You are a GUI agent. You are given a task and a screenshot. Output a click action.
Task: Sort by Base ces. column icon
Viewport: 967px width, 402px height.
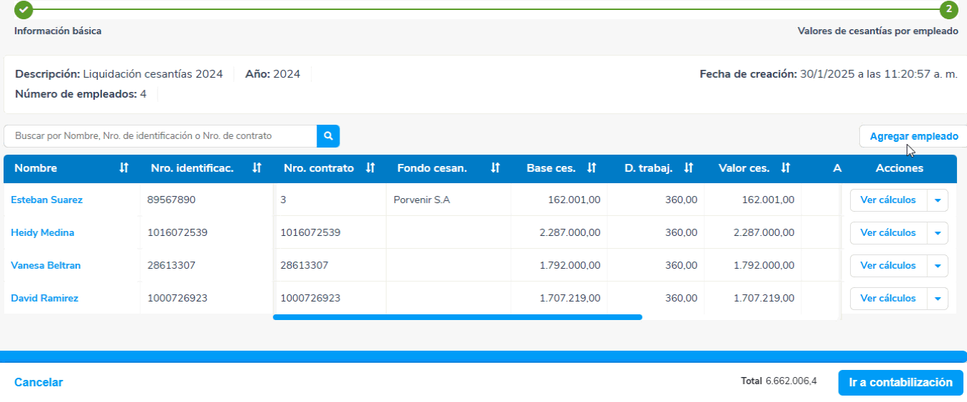(x=591, y=168)
